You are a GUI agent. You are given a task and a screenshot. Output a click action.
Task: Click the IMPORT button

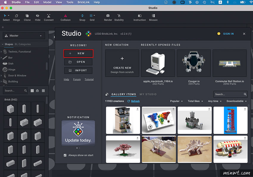[78, 71]
